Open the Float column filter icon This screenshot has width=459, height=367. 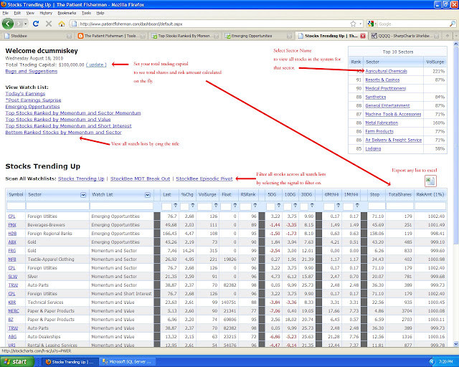(x=235, y=206)
